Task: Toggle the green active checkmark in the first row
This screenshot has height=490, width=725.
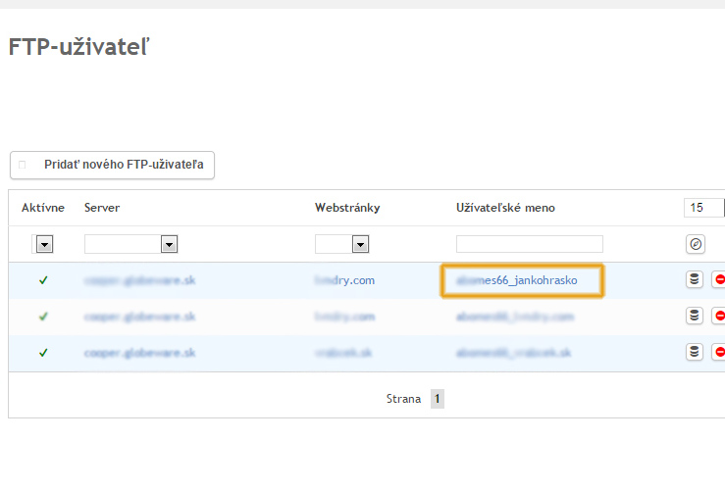Action: coord(43,280)
